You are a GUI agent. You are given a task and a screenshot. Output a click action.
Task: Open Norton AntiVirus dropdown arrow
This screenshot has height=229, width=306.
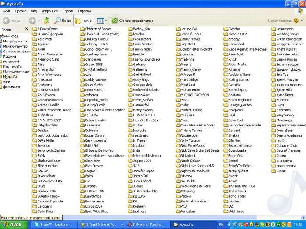[x=302, y=21]
